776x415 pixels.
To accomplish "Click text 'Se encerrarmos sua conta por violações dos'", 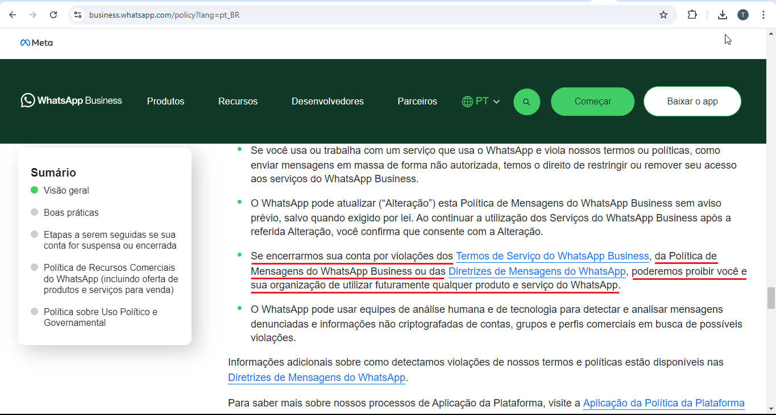I will (352, 256).
